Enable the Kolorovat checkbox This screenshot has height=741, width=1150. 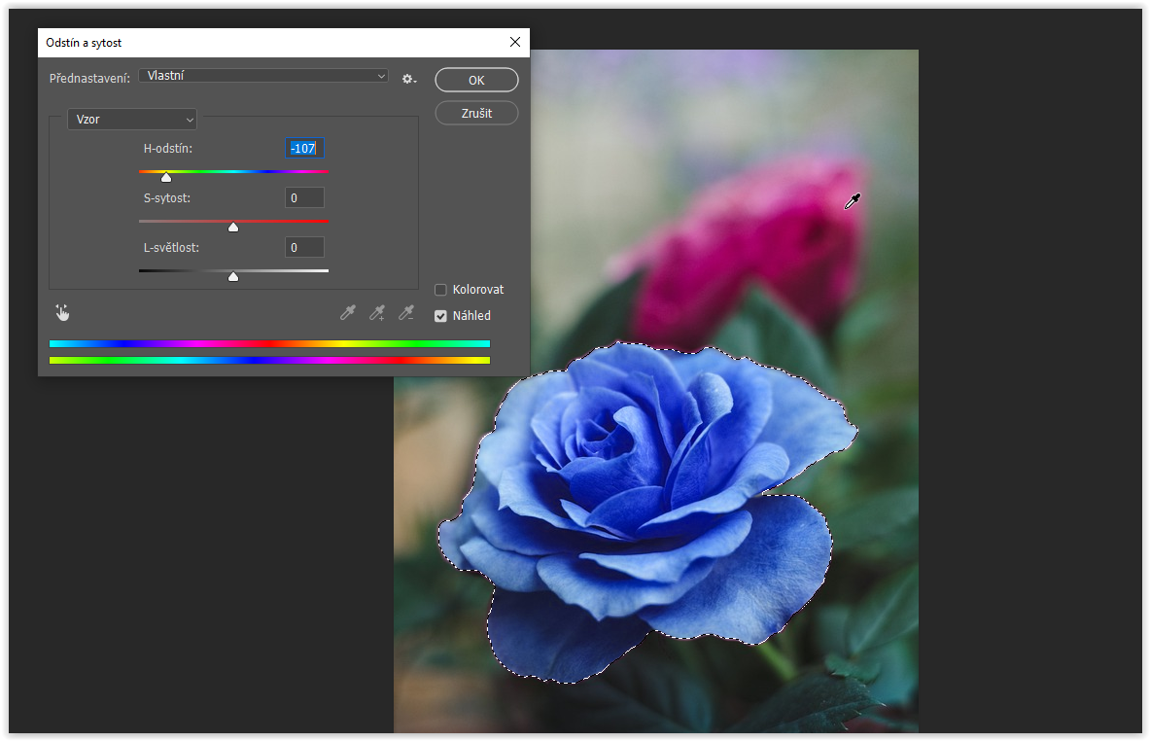point(440,290)
